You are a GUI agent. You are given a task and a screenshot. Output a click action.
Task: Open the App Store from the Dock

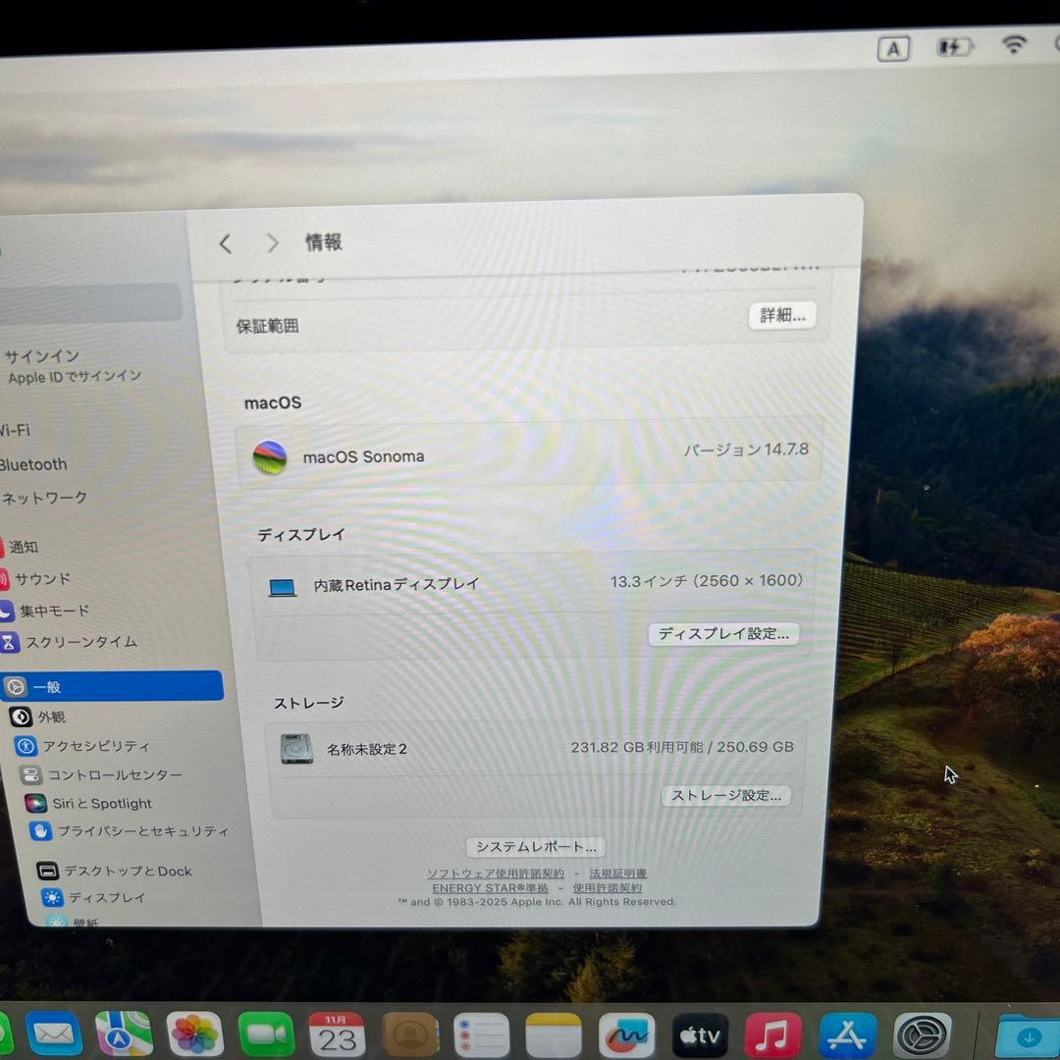pos(847,1033)
